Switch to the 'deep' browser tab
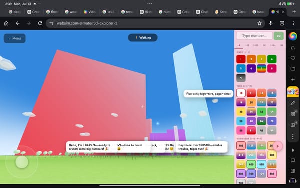The width and height of the screenshot is (300, 188). pyautogui.click(x=15, y=12)
